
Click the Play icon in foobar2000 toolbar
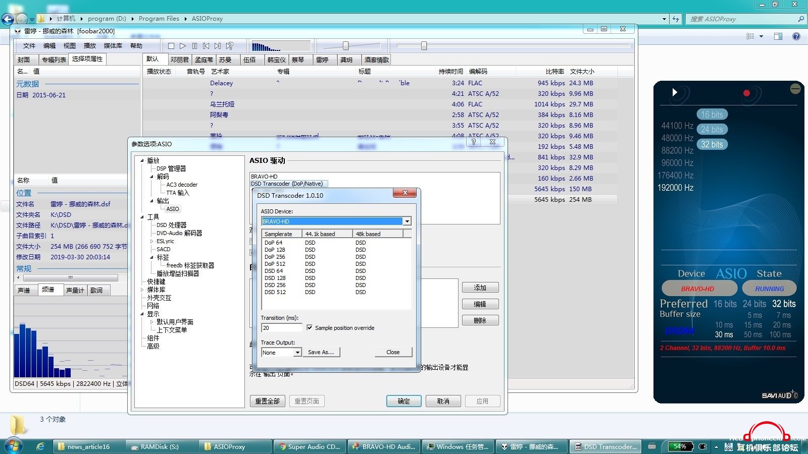point(183,46)
